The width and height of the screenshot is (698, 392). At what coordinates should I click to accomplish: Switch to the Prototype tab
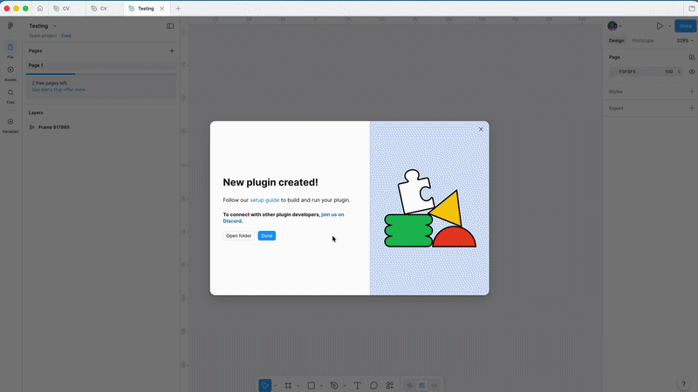pyautogui.click(x=642, y=40)
